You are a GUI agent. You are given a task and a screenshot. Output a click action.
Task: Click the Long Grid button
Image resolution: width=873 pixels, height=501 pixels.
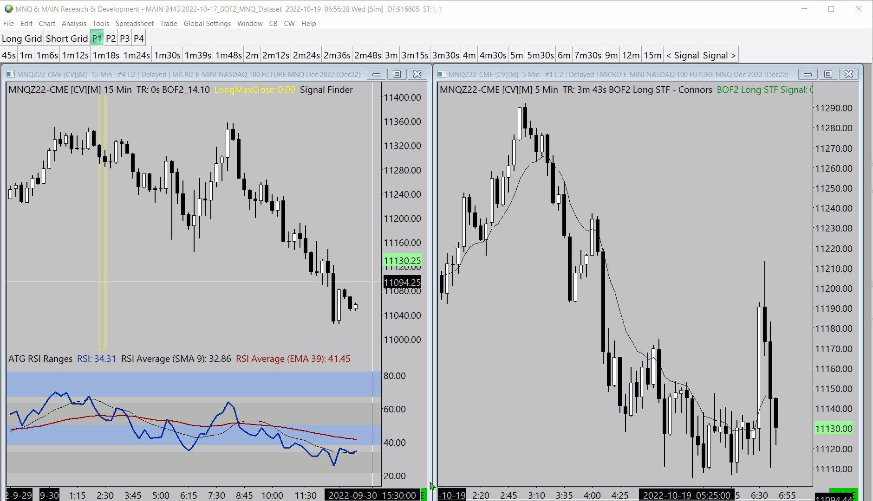pos(22,39)
